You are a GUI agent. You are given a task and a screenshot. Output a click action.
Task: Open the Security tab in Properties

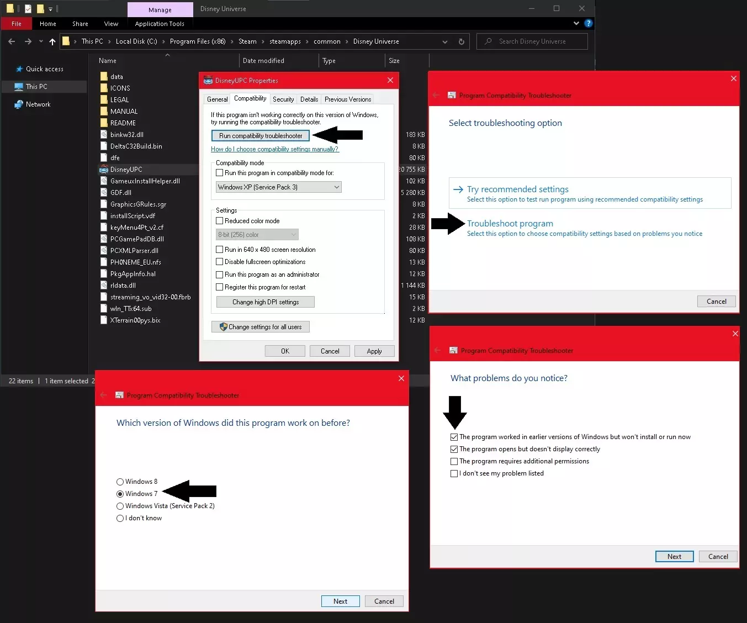pos(283,99)
